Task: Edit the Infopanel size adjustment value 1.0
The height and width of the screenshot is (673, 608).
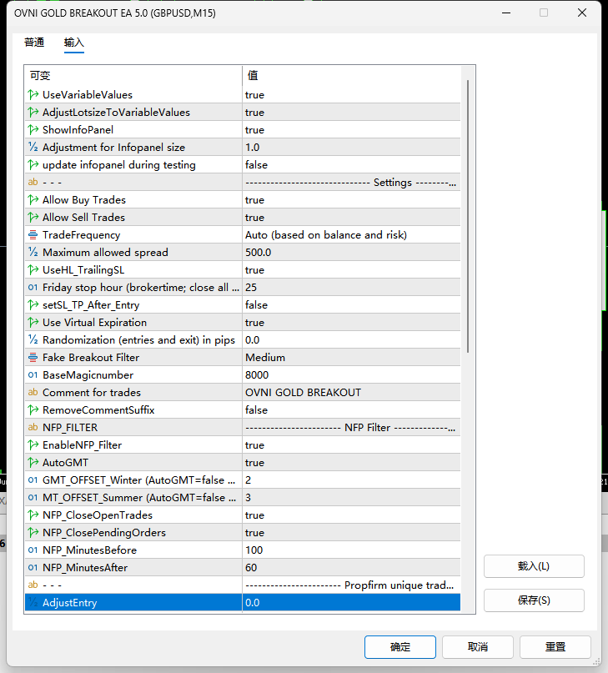Action: tap(351, 148)
